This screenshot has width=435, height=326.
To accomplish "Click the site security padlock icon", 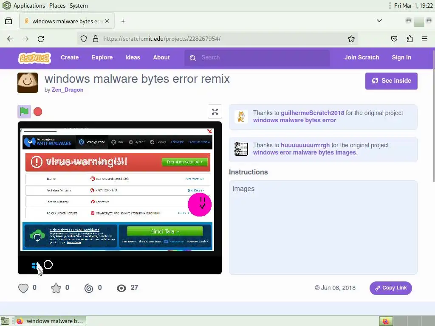I will [96, 39].
